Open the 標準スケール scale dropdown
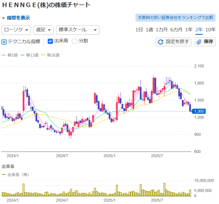 77,30
